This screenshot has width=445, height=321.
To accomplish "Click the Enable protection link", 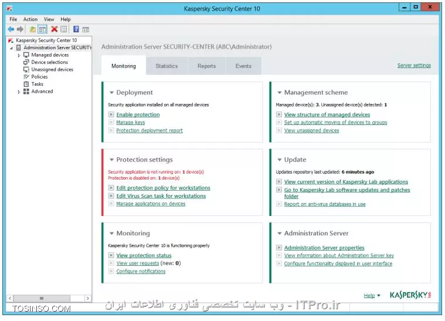I will tap(138, 114).
